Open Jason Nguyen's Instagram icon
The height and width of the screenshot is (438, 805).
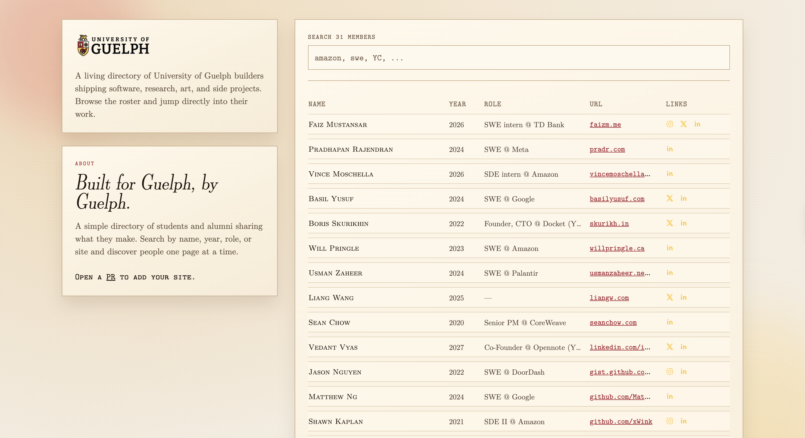coord(670,371)
